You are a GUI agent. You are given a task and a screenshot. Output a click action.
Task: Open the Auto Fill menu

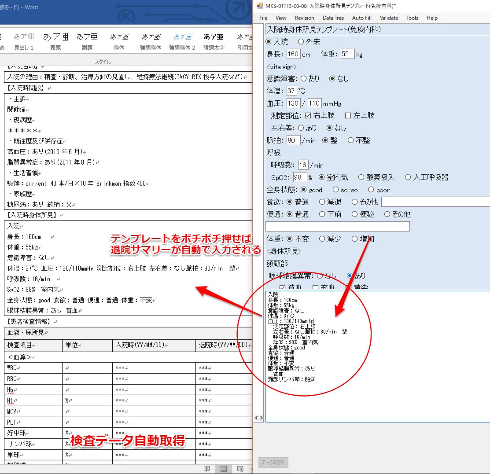point(361,18)
